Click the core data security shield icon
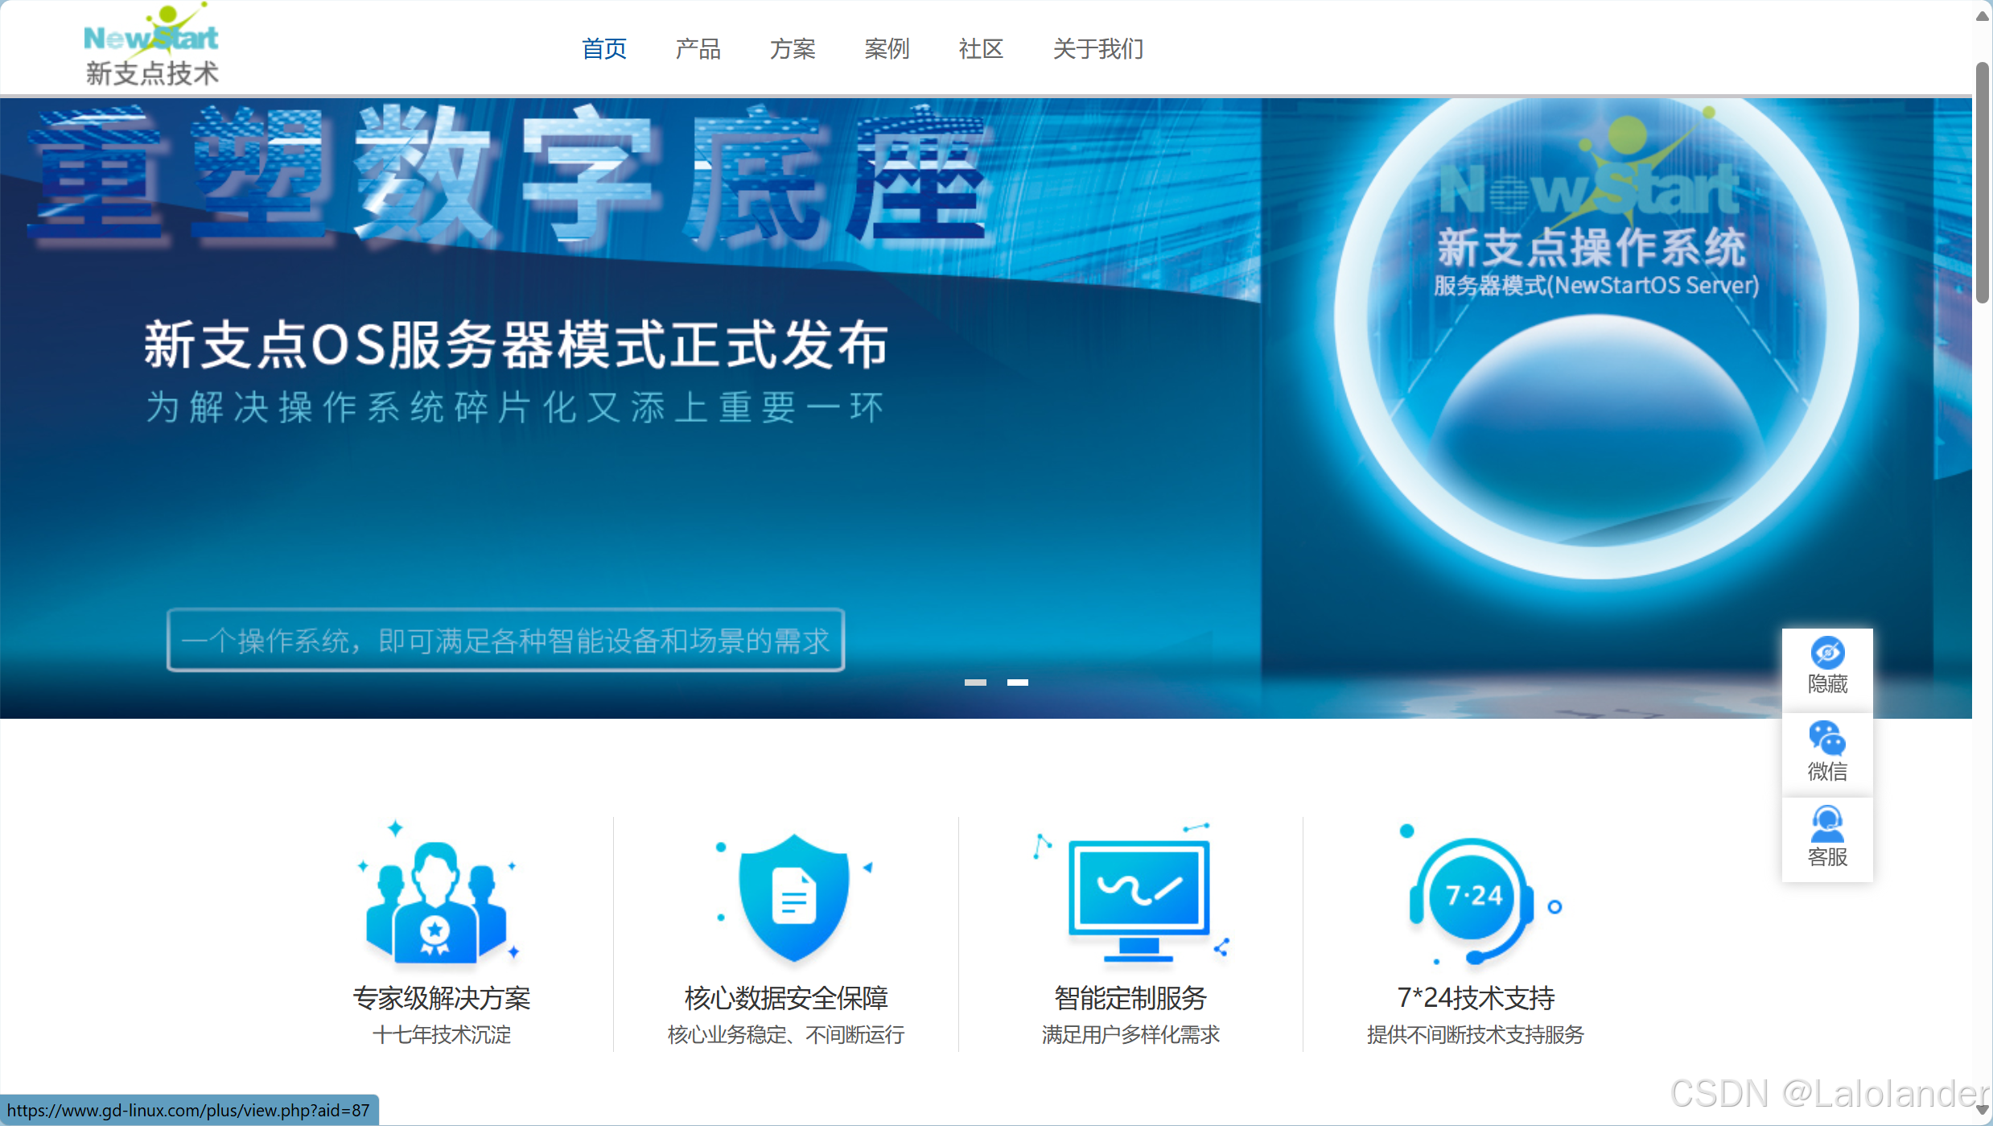The width and height of the screenshot is (1993, 1126). pyautogui.click(x=793, y=897)
